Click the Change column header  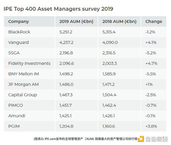click(154, 21)
